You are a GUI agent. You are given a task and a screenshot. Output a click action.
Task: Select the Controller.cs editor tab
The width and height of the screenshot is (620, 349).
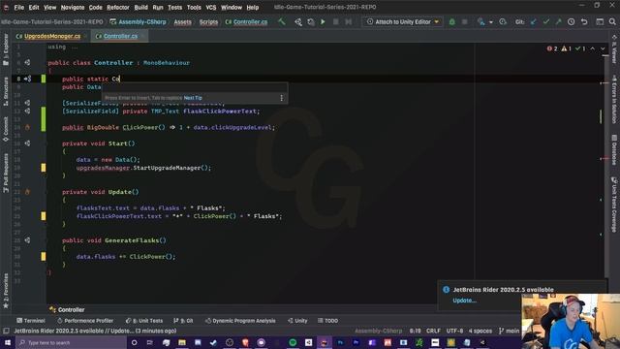pos(120,36)
